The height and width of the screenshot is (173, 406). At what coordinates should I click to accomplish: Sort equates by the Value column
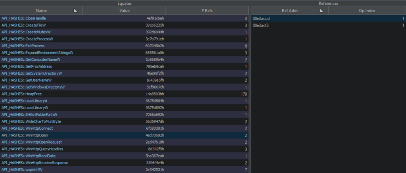point(124,11)
